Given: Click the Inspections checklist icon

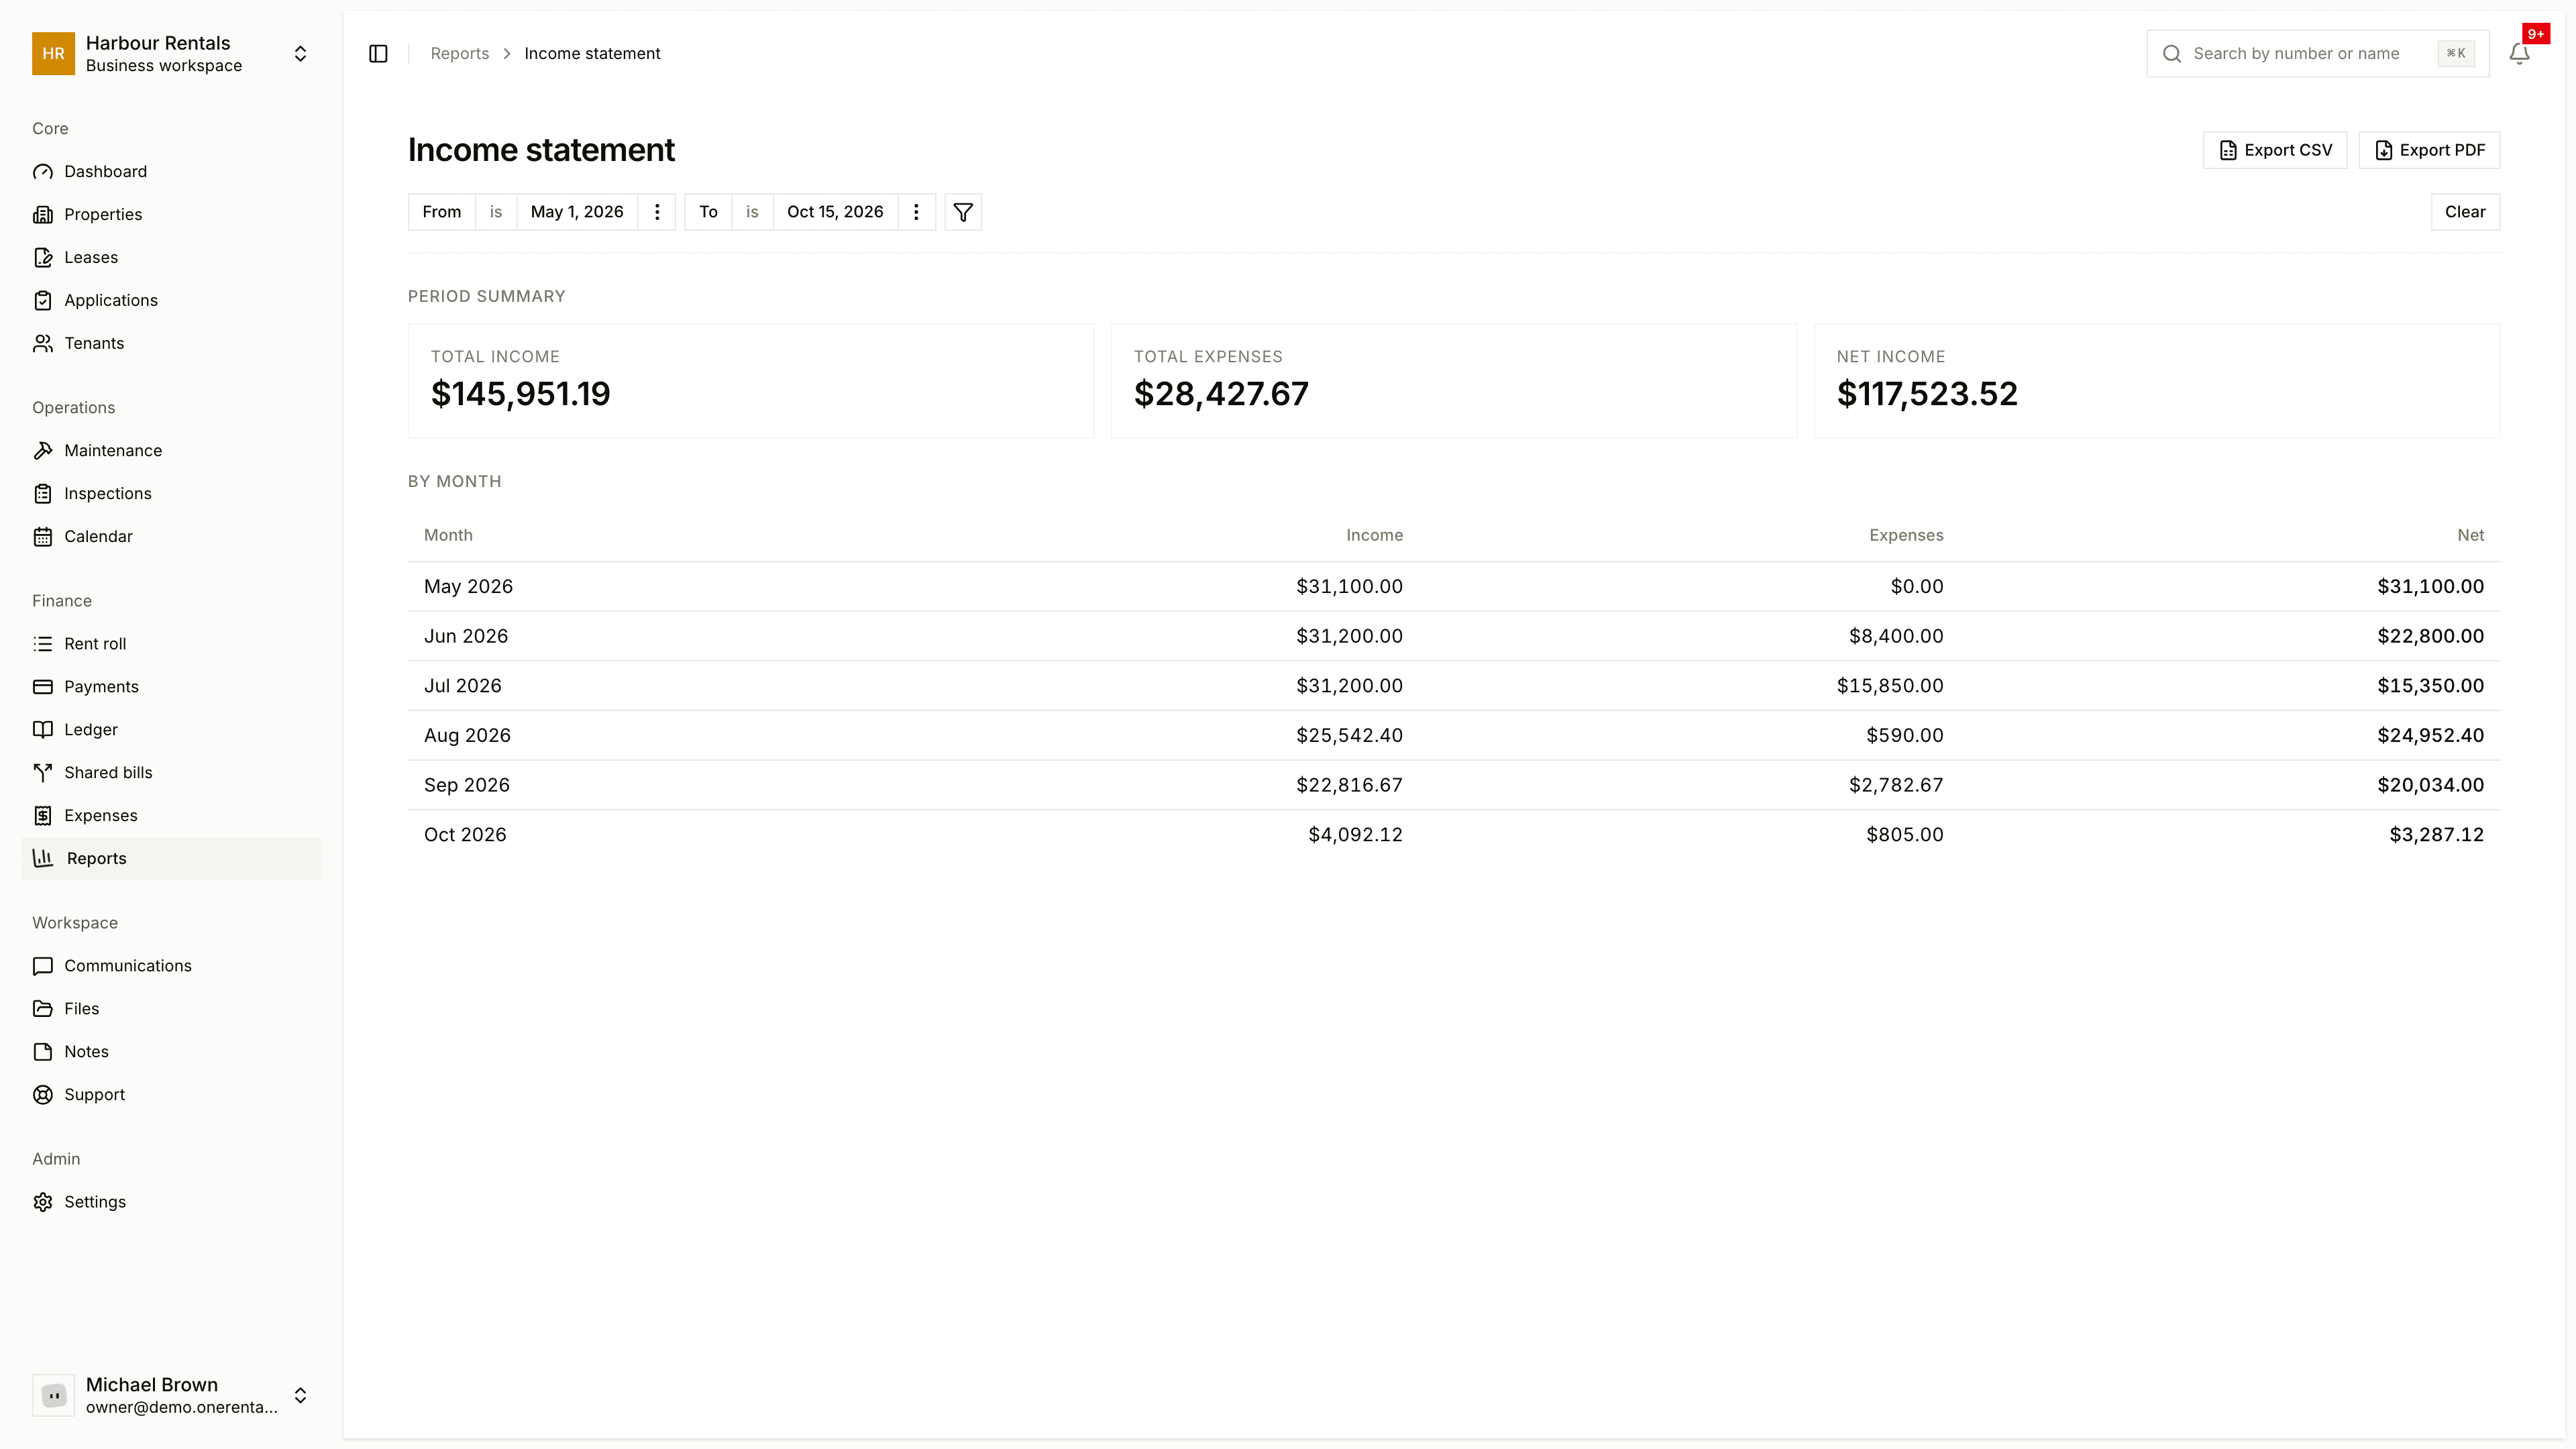Looking at the screenshot, I should [43, 494].
